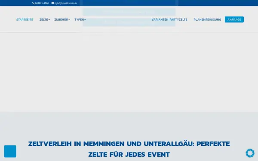Call the phone number 08333 / 4566
This screenshot has width=258, height=161.
pos(42,3)
